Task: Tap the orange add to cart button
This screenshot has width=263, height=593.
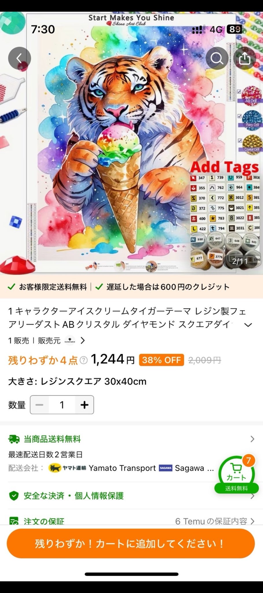Action: pyautogui.click(x=131, y=543)
